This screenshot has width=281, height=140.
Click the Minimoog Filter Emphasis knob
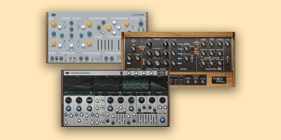(212, 44)
